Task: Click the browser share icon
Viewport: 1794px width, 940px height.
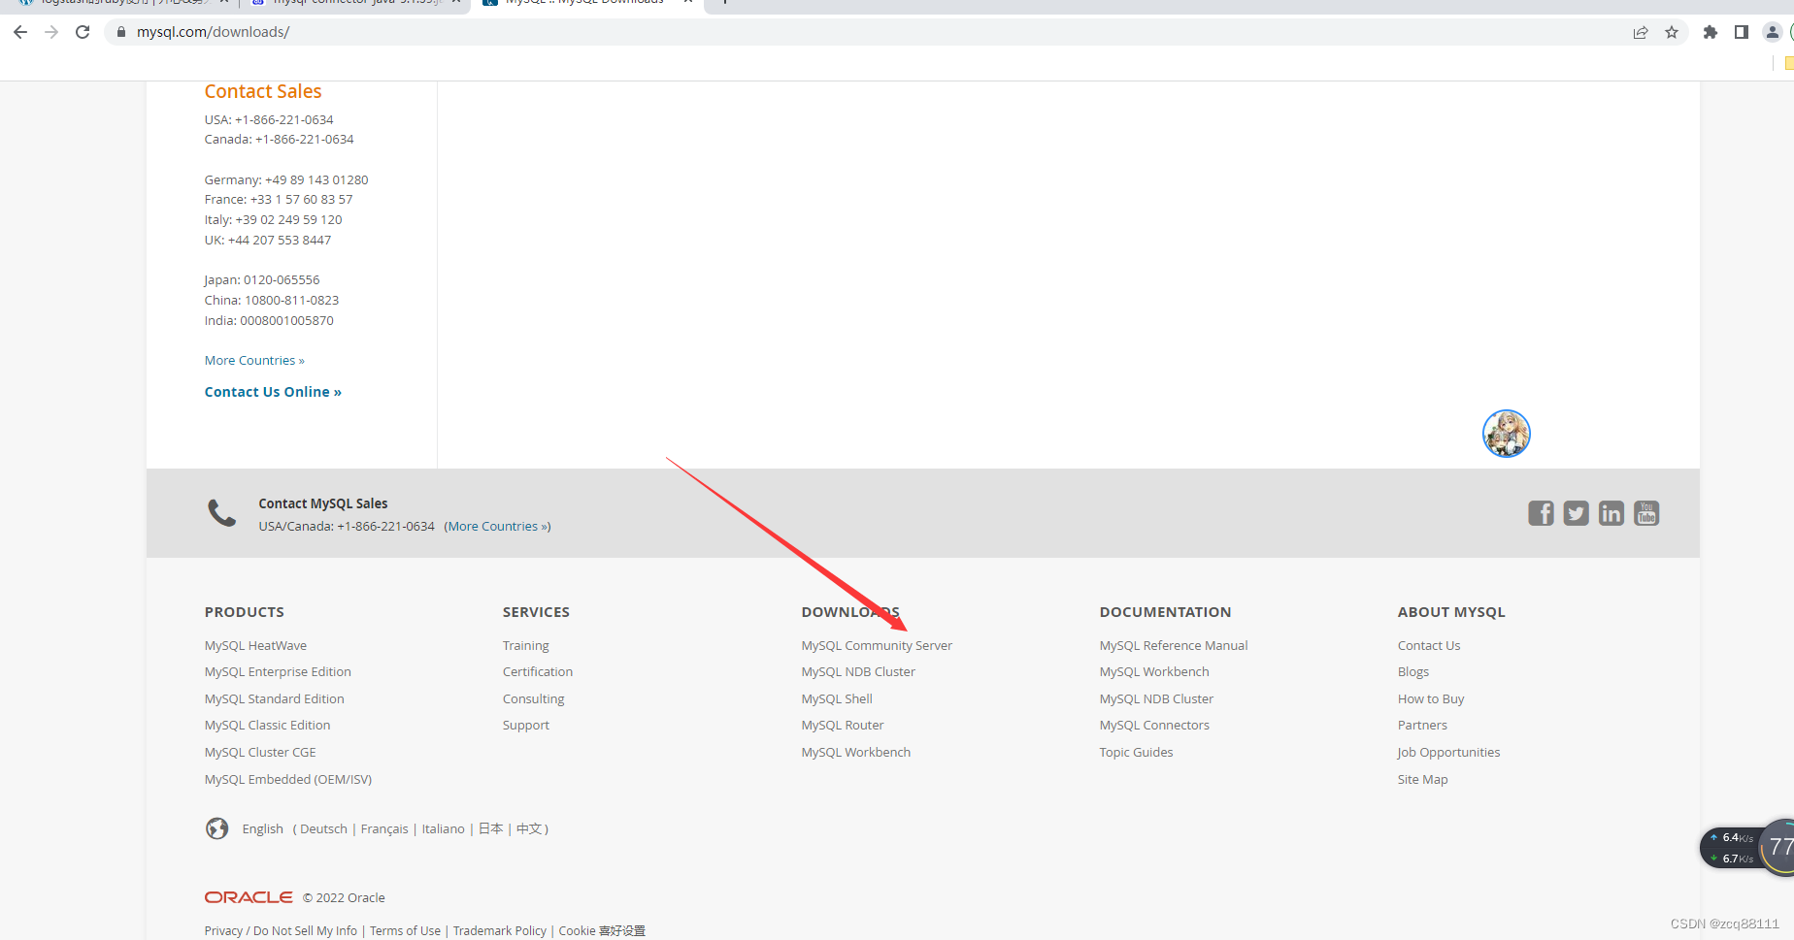Action: [1641, 31]
